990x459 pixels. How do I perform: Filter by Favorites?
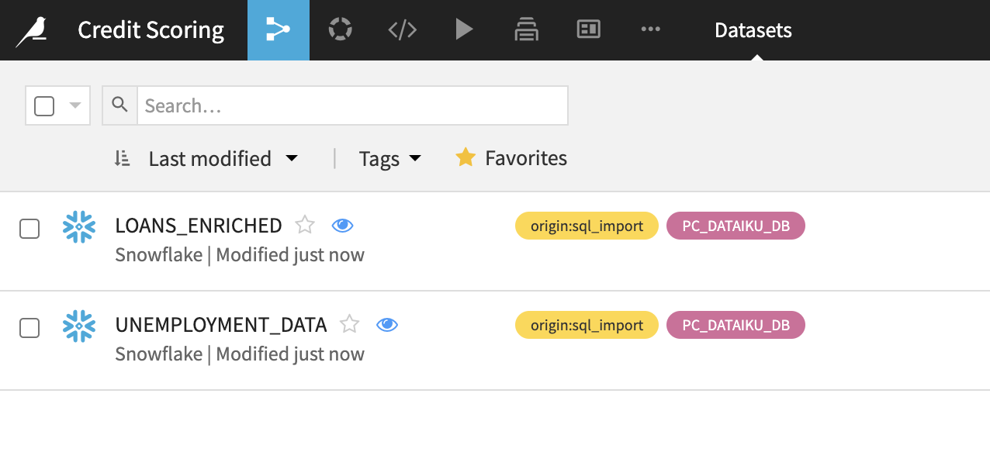pyautogui.click(x=511, y=158)
